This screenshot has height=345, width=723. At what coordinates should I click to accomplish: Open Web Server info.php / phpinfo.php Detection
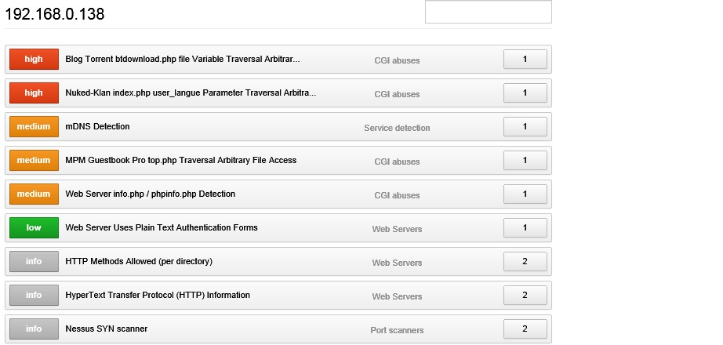[x=150, y=194]
